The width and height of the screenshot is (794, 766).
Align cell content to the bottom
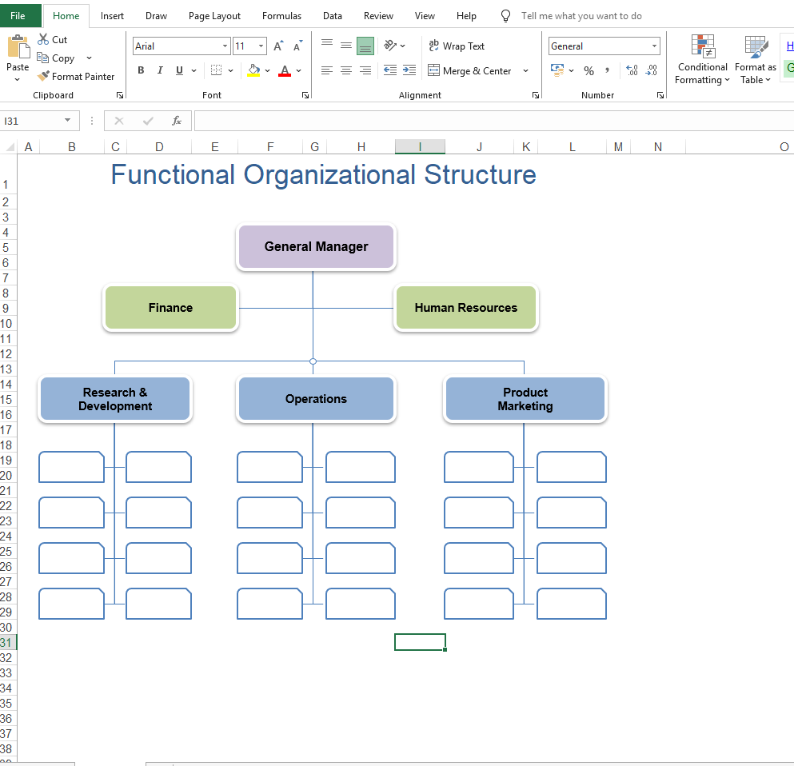[x=365, y=46]
